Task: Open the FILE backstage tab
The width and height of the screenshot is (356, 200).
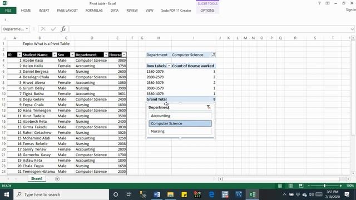Action: 8,11
